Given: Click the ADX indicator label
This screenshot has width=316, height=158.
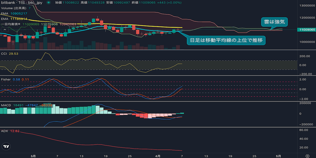Looking at the screenshot, I should (4, 131).
